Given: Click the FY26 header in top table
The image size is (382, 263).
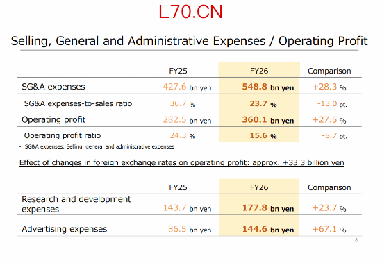Looking at the screenshot, I should (259, 71).
